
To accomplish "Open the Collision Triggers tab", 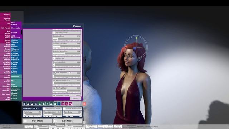I will [x=16, y=41].
